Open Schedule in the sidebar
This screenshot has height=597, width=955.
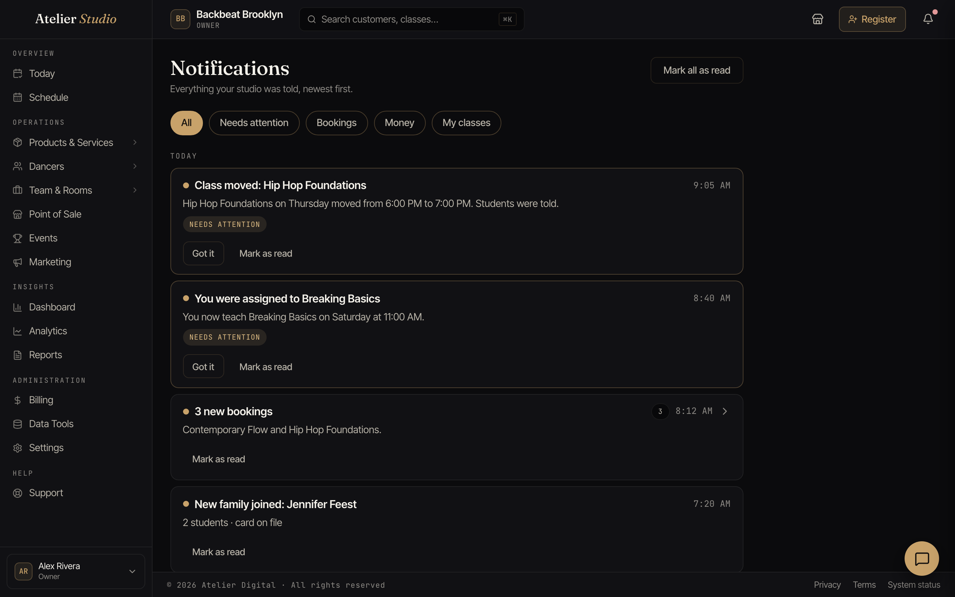76,97
